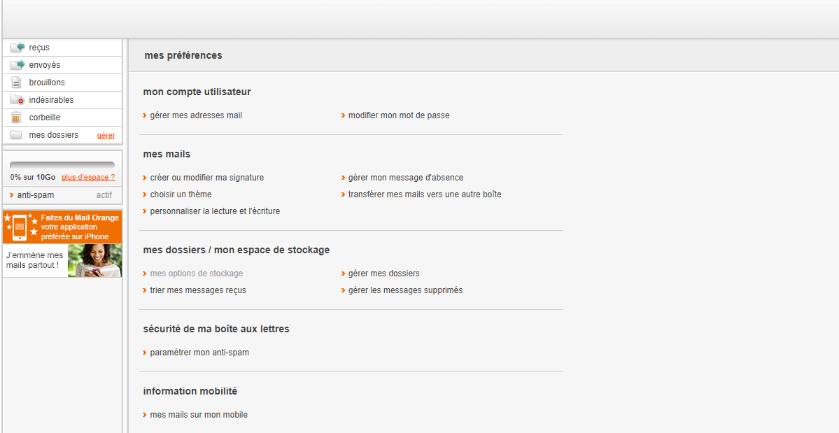
Task: Click the gérer link beside mes dossiers
Action: 106,135
